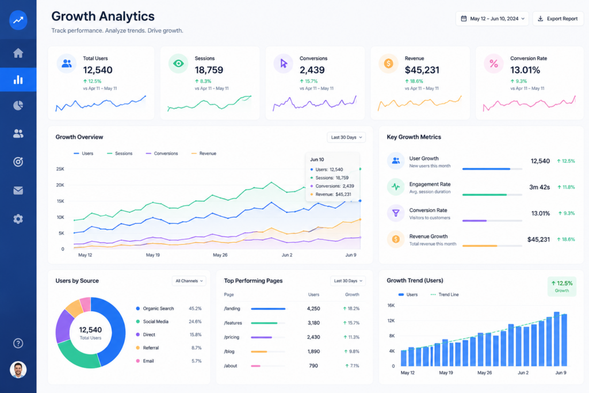Click the trending arrow logo icon
Image resolution: width=589 pixels, height=393 pixels.
(18, 20)
